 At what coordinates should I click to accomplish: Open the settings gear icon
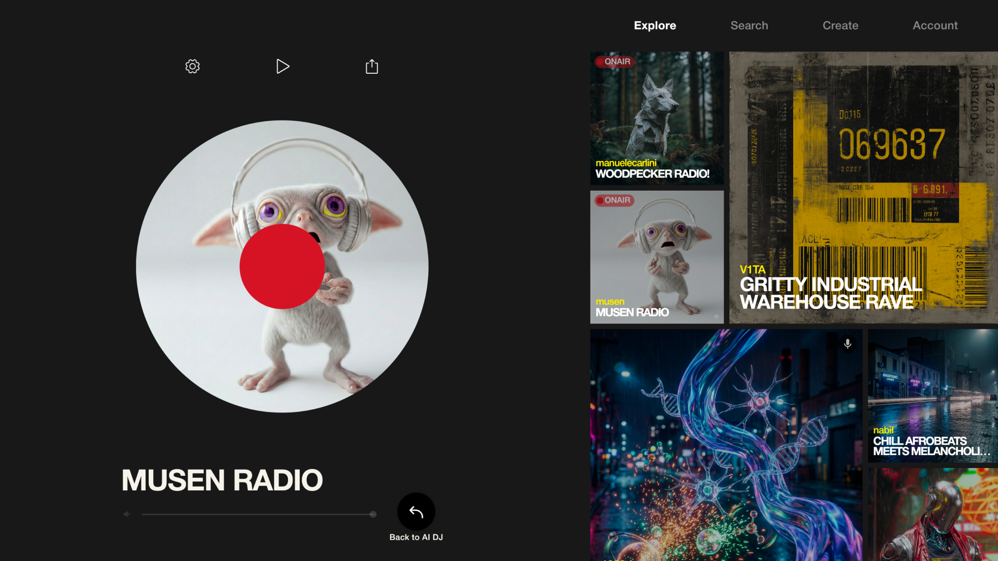(x=192, y=66)
